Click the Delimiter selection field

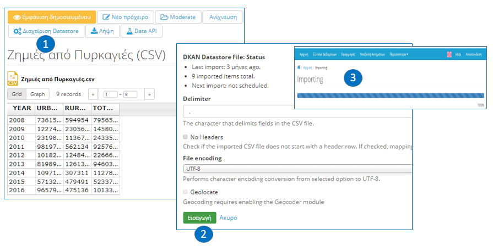click(x=297, y=113)
